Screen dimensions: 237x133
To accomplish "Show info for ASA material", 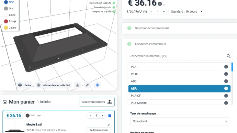I will pyautogui.click(x=226, y=89).
